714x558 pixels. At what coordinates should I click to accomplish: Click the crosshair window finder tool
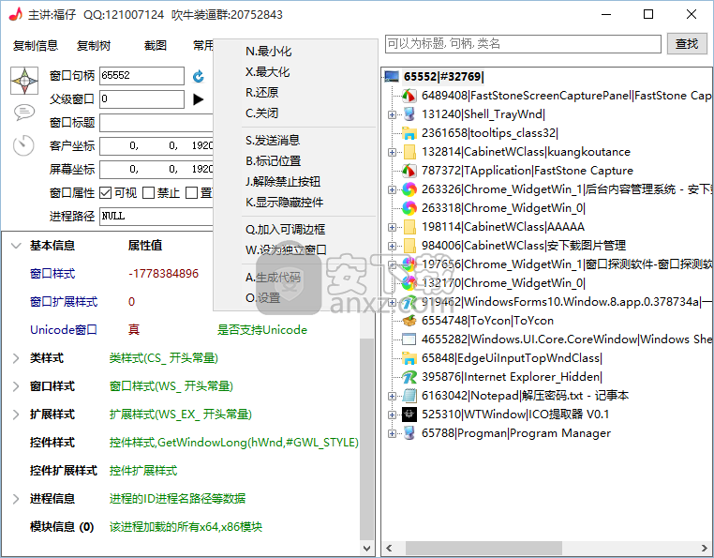pyautogui.click(x=24, y=81)
